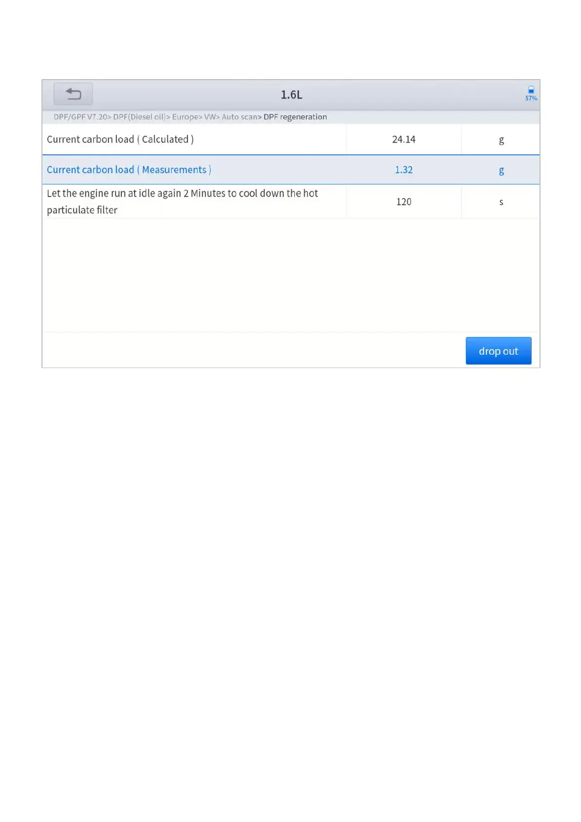The height and width of the screenshot is (822, 581).
Task: Click the unit g for calculated load
Action: pos(501,140)
